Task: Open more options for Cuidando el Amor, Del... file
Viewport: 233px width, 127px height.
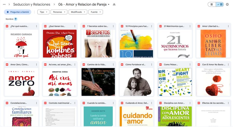Action: point(151,103)
